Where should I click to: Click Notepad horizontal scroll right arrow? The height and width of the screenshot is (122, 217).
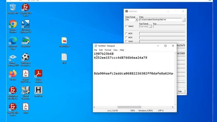click(173, 107)
